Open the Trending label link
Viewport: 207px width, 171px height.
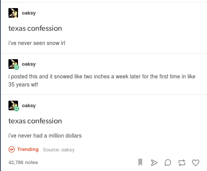28,149
